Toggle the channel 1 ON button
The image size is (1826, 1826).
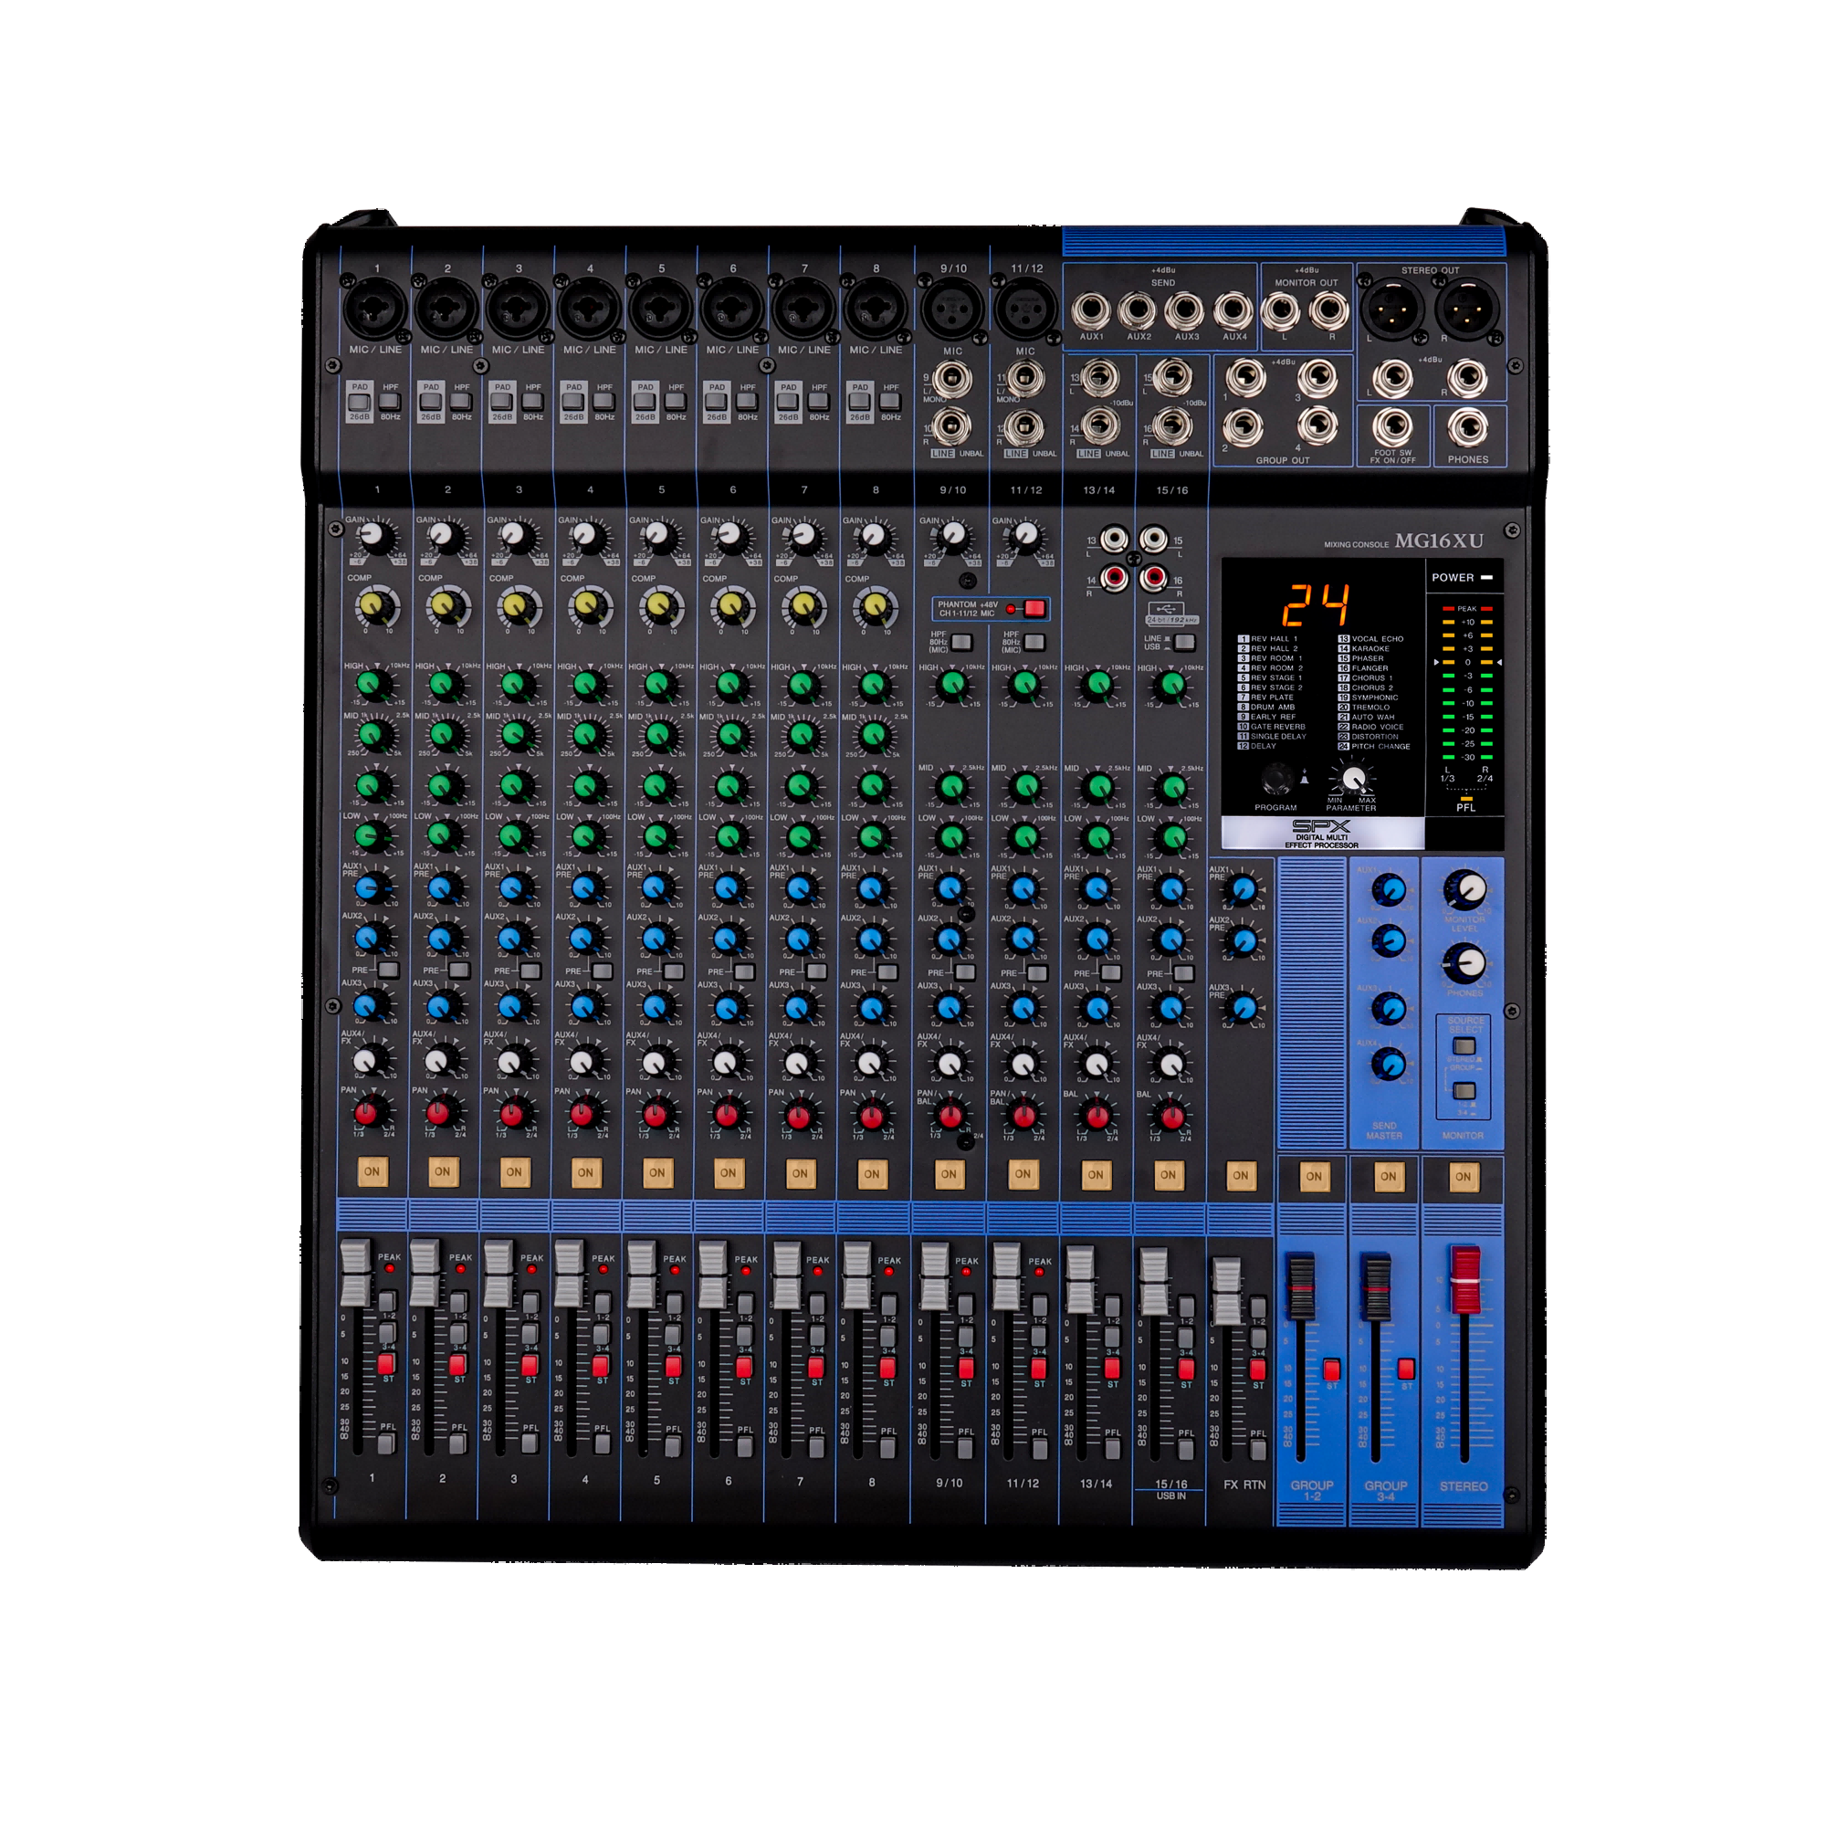coord(372,1171)
